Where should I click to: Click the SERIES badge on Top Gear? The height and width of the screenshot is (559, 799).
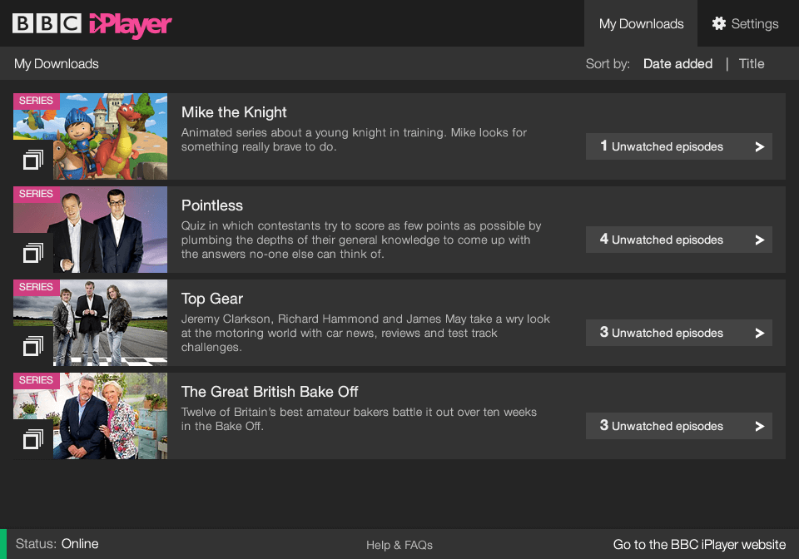coord(36,287)
